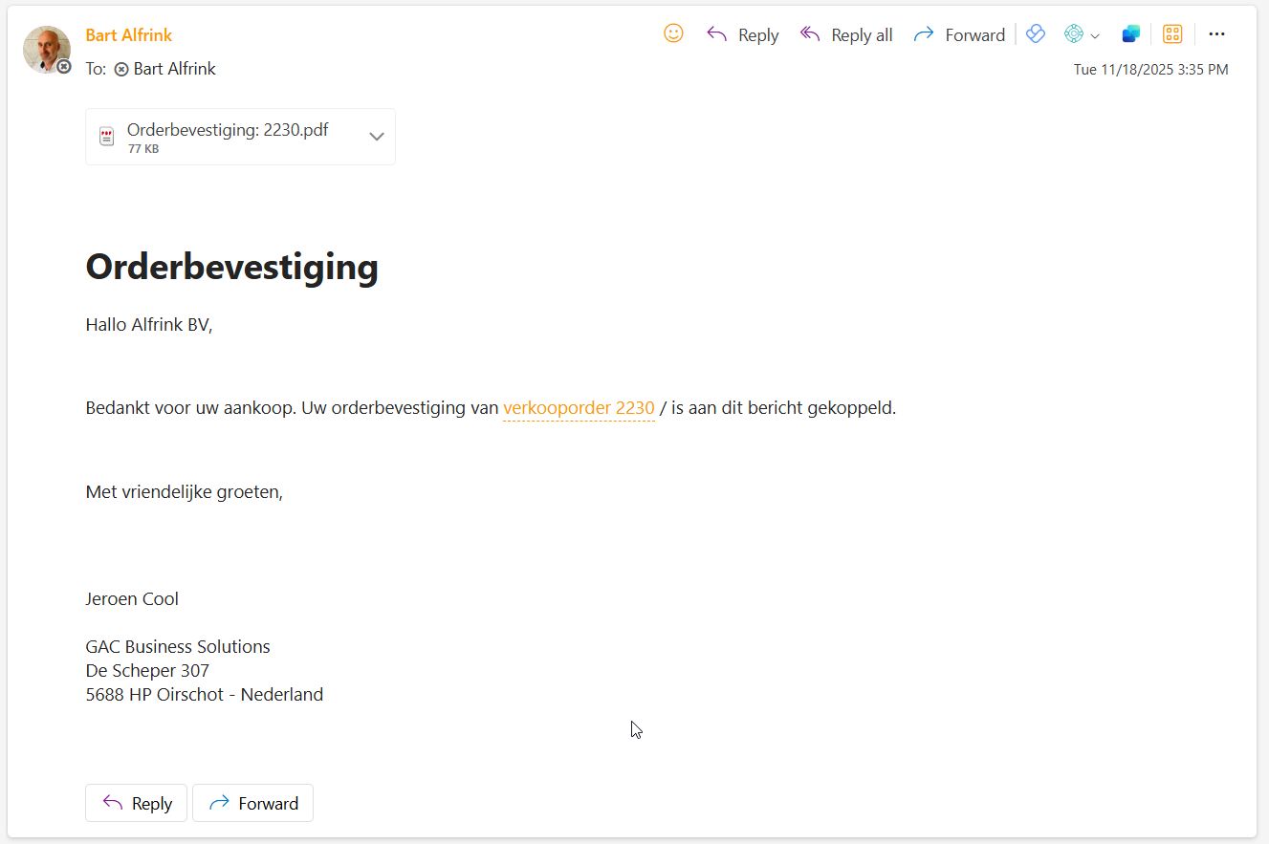The height and width of the screenshot is (844, 1269).
Task: Expand the dropdown beside the teal target icon
Action: pyautogui.click(x=1095, y=36)
